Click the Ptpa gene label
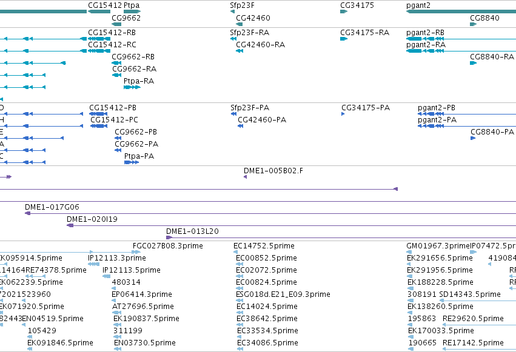Screen dimensions: 516x352 (132, 5)
